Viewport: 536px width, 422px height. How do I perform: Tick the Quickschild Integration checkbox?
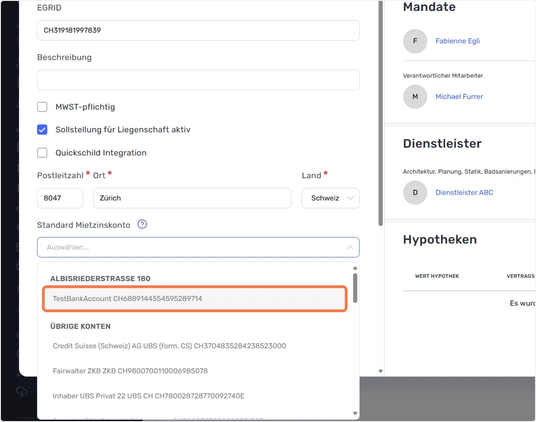(x=42, y=153)
